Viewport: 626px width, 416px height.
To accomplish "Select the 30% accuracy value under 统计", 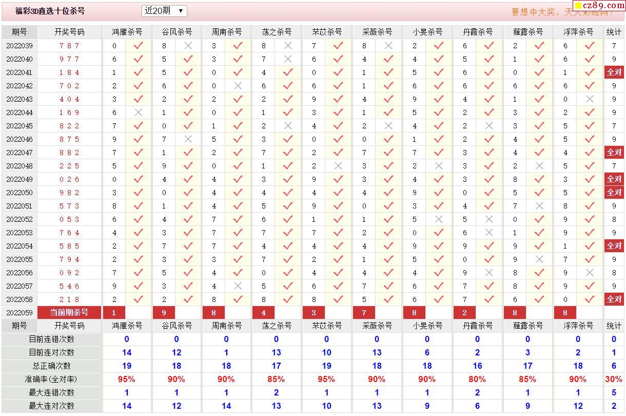I will click(x=614, y=380).
